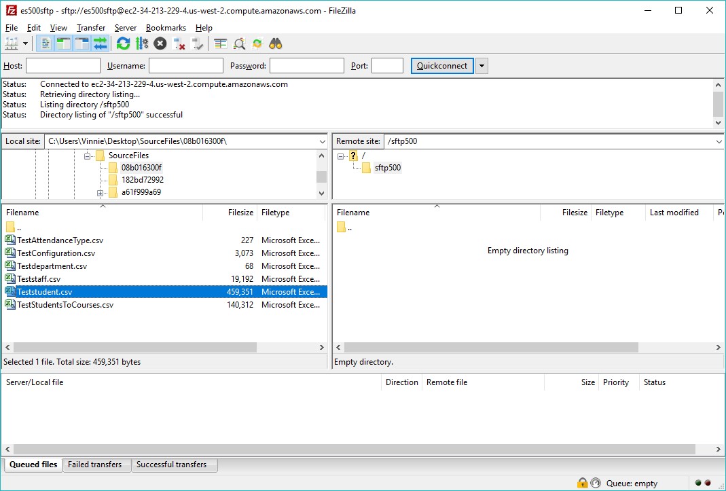Click the speed limits icon in status bar
Viewport: 726px width, 491px height.
[596, 483]
